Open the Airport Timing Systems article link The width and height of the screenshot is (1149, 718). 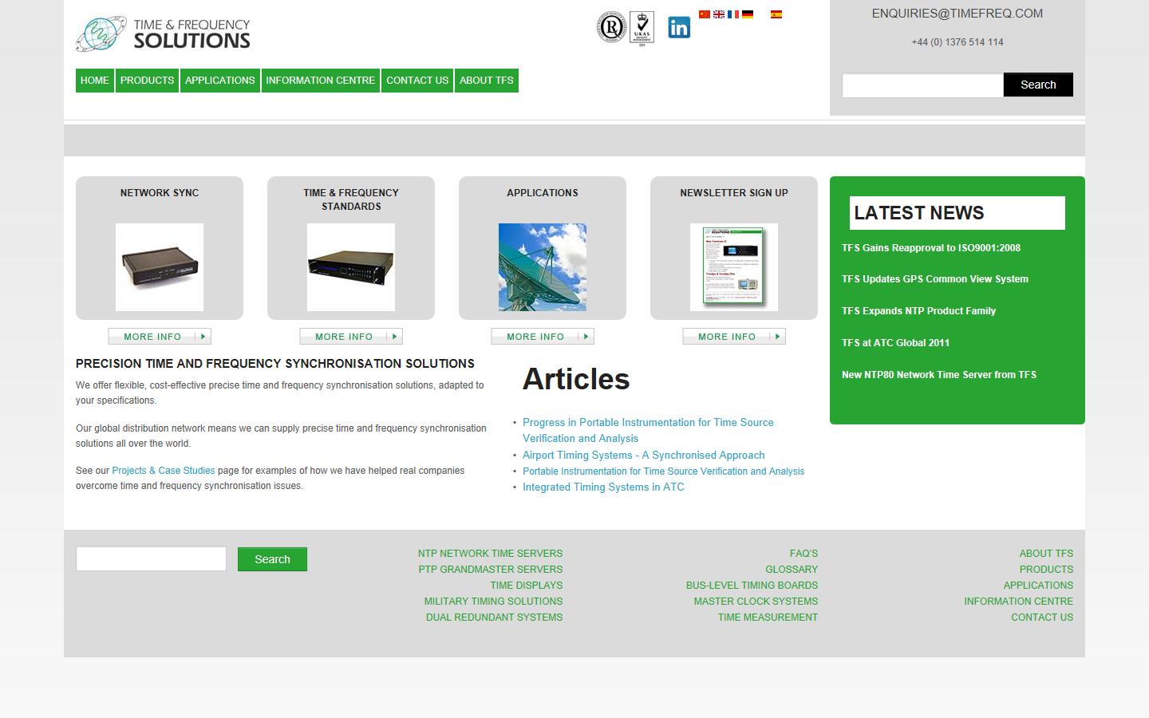coord(643,455)
